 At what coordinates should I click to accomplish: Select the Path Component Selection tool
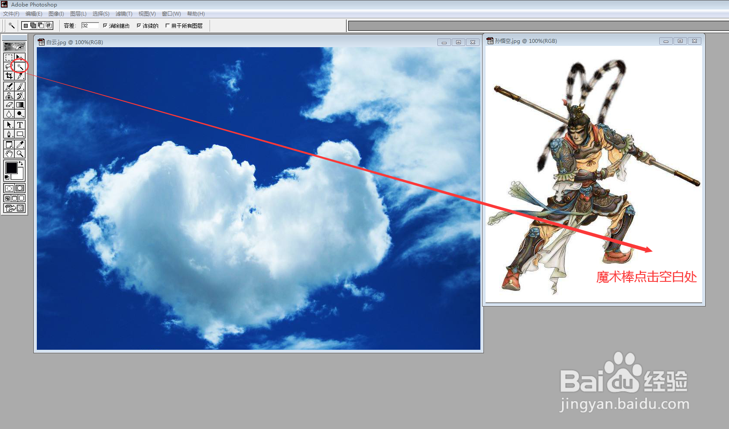click(x=9, y=125)
